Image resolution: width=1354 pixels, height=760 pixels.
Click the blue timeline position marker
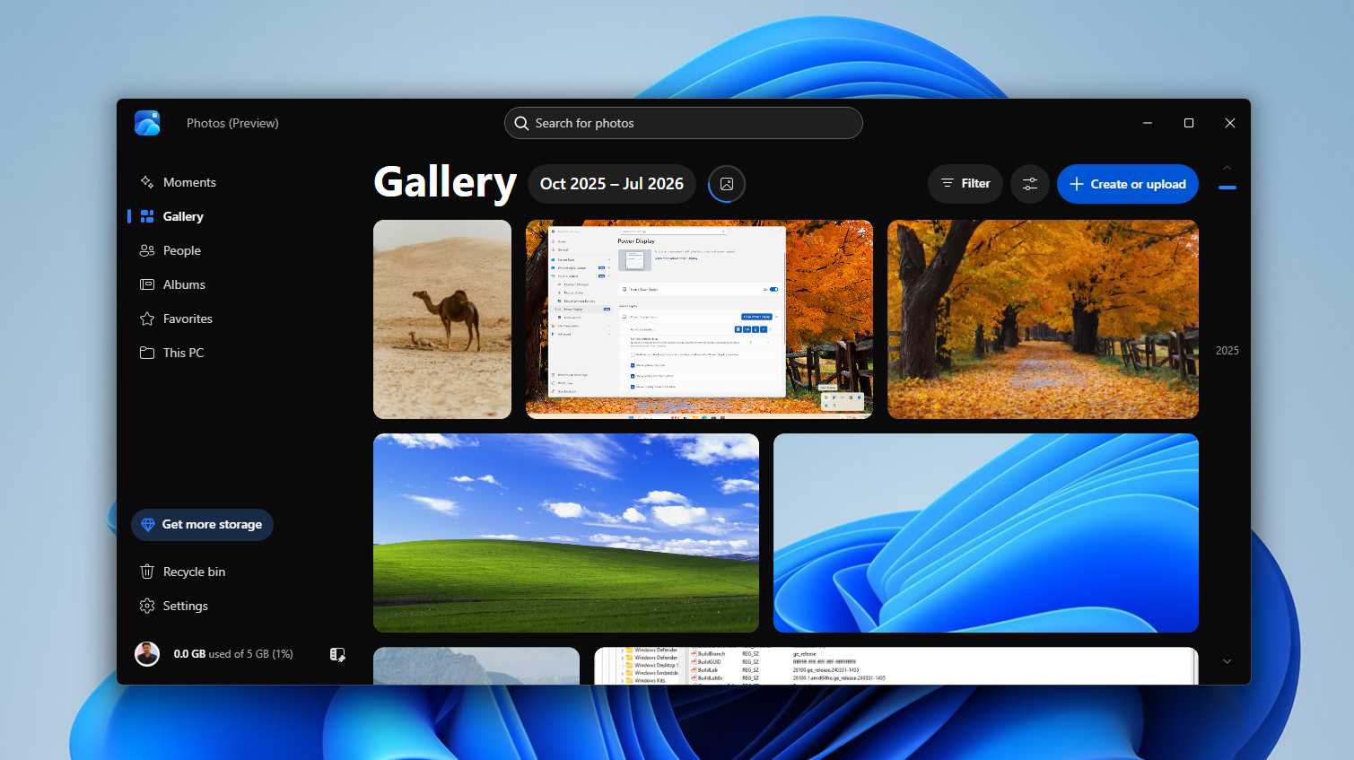click(x=1227, y=188)
